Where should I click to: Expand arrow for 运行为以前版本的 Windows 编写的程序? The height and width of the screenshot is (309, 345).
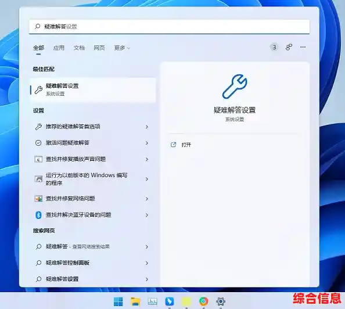click(147, 179)
